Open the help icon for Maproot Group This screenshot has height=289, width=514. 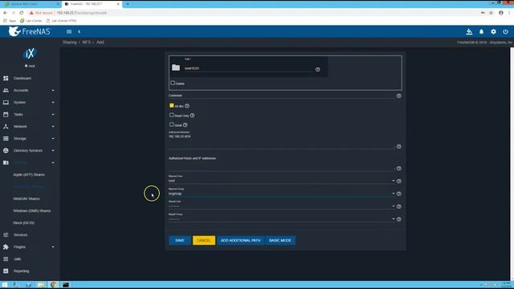tap(398, 193)
